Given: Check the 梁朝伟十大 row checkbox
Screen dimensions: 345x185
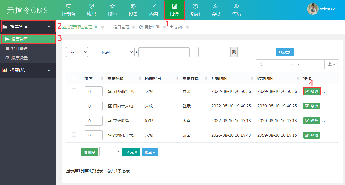Looking at the screenshot, I should (74, 134).
